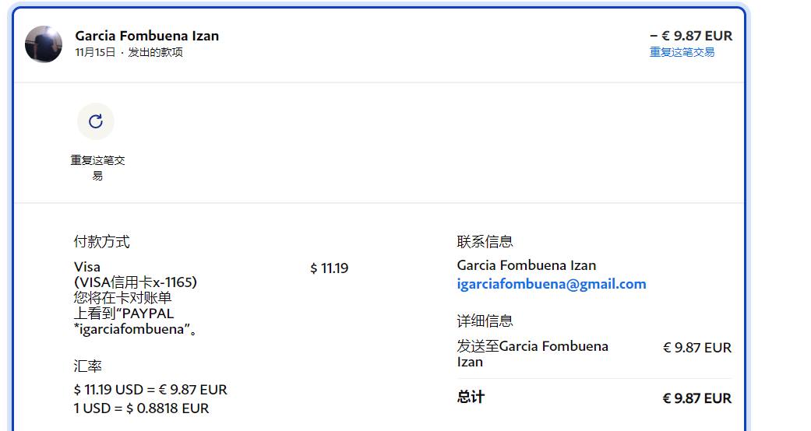Screen dimensions: 811x431
Task: Click the 重复这笔交易 link under the amount
Action: 682,52
